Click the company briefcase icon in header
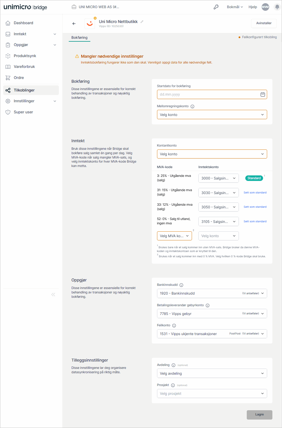This screenshot has width=282, height=428. pos(74,7)
